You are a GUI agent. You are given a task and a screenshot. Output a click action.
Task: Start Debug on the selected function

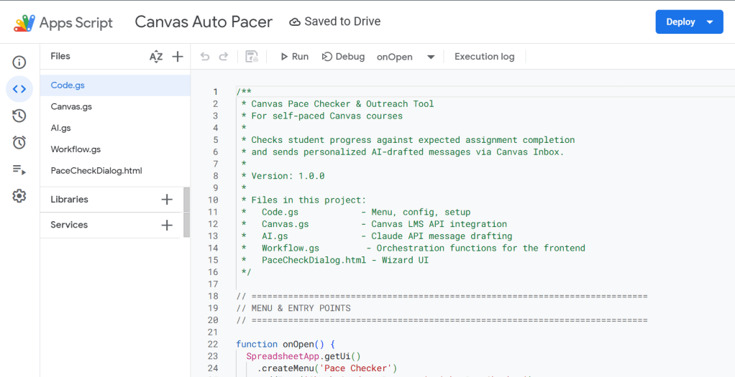(343, 57)
